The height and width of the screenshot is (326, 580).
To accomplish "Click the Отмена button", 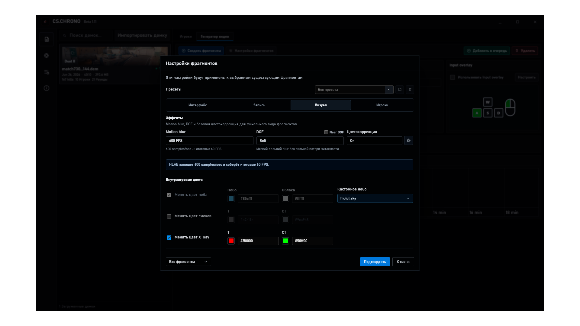I will click(403, 262).
